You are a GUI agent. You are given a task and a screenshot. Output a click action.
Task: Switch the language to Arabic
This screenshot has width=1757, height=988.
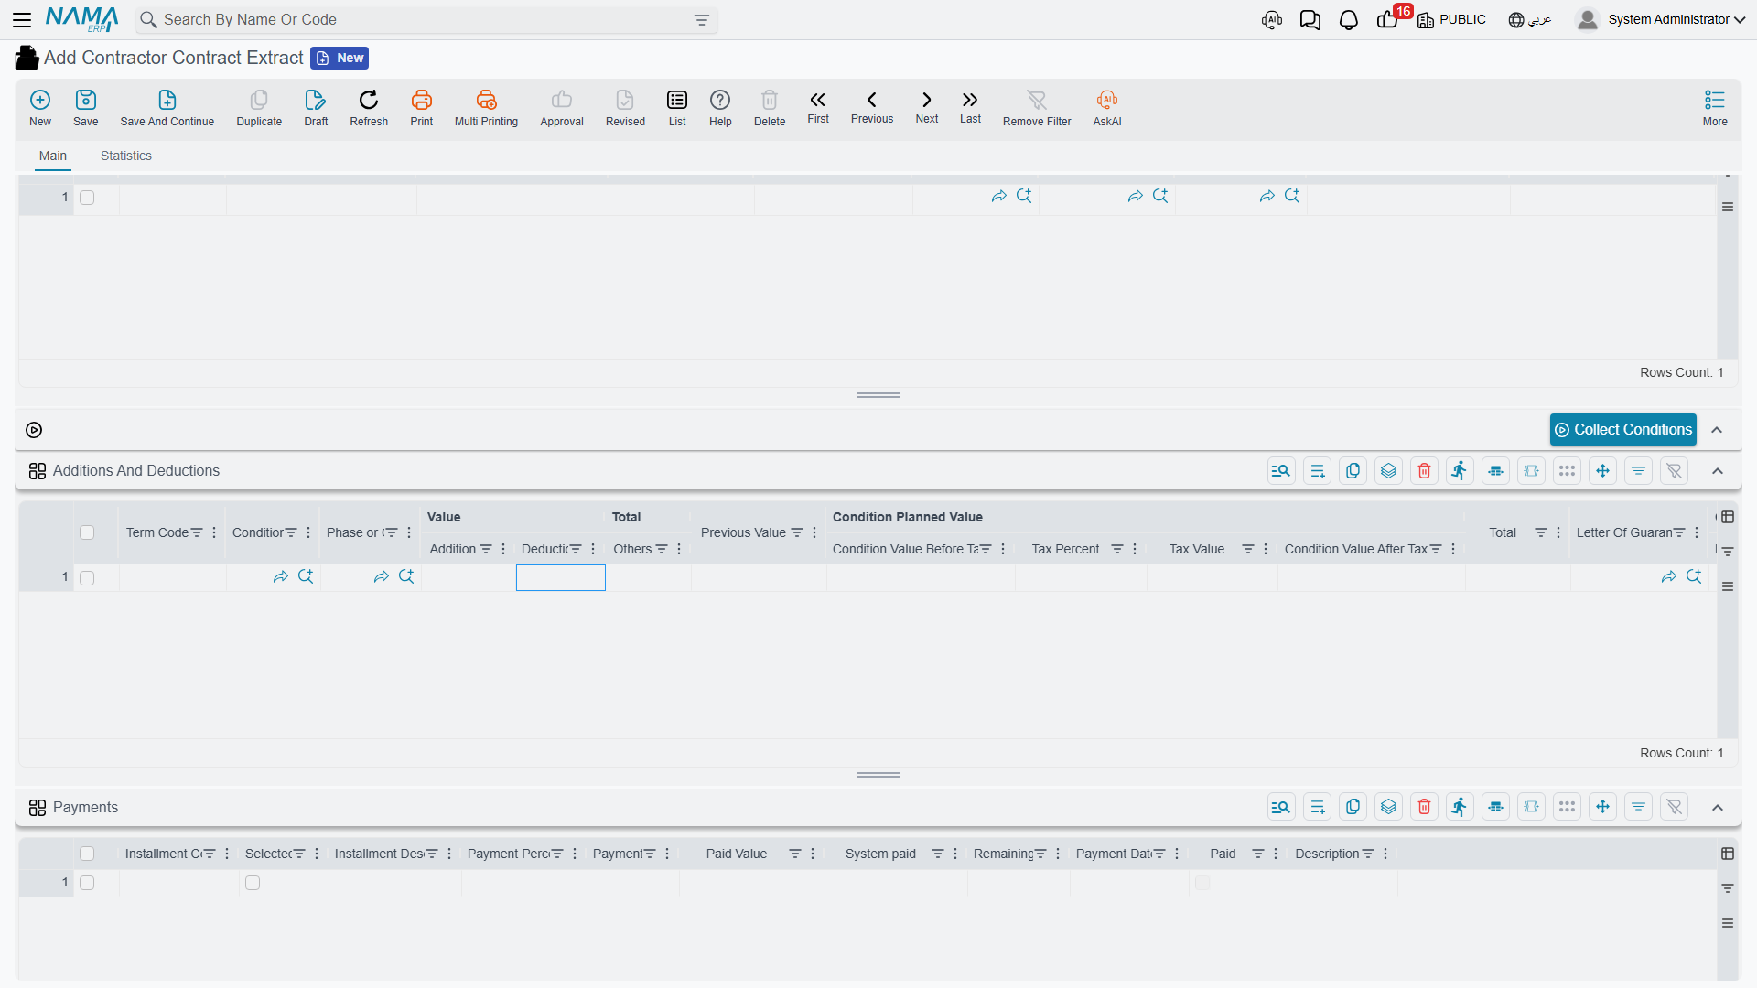pyautogui.click(x=1530, y=19)
